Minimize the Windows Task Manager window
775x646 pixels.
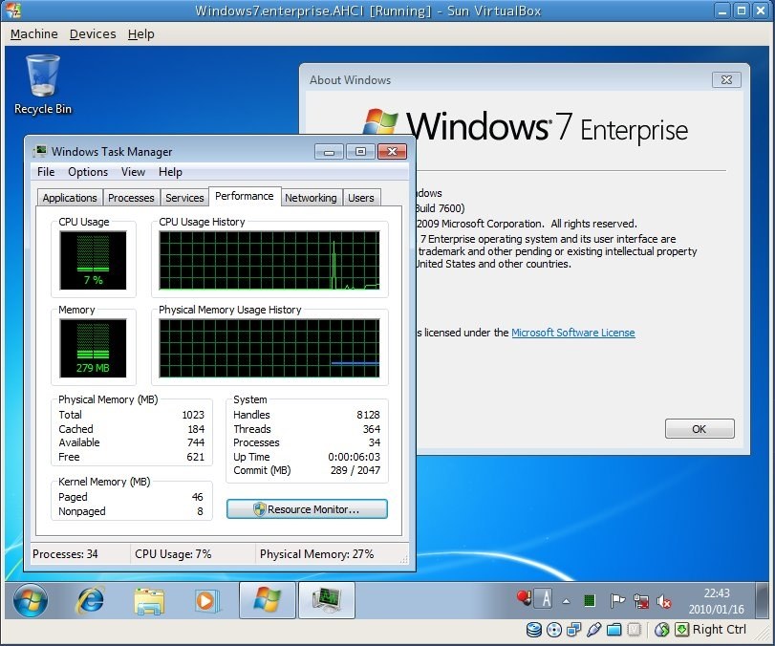329,152
